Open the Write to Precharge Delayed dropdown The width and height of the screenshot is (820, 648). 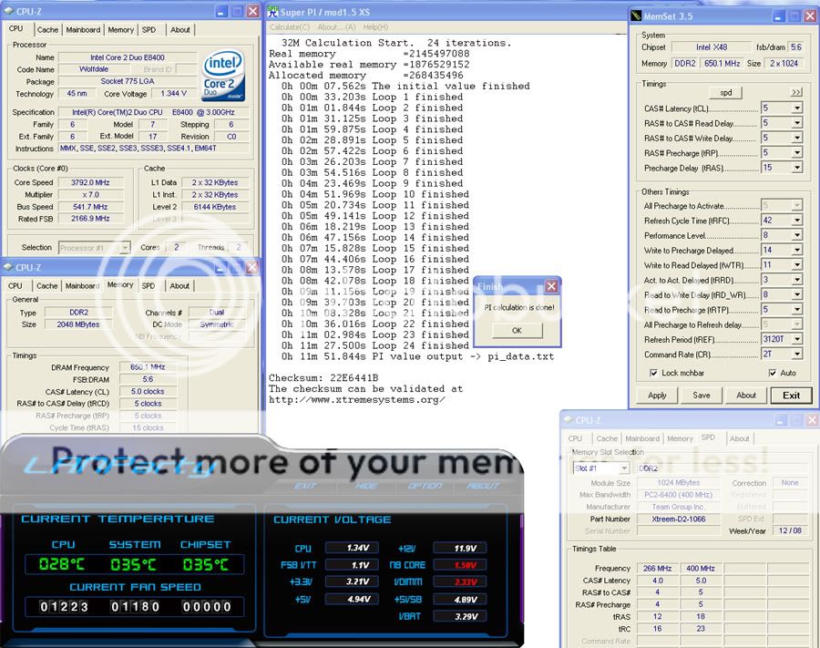click(x=796, y=250)
